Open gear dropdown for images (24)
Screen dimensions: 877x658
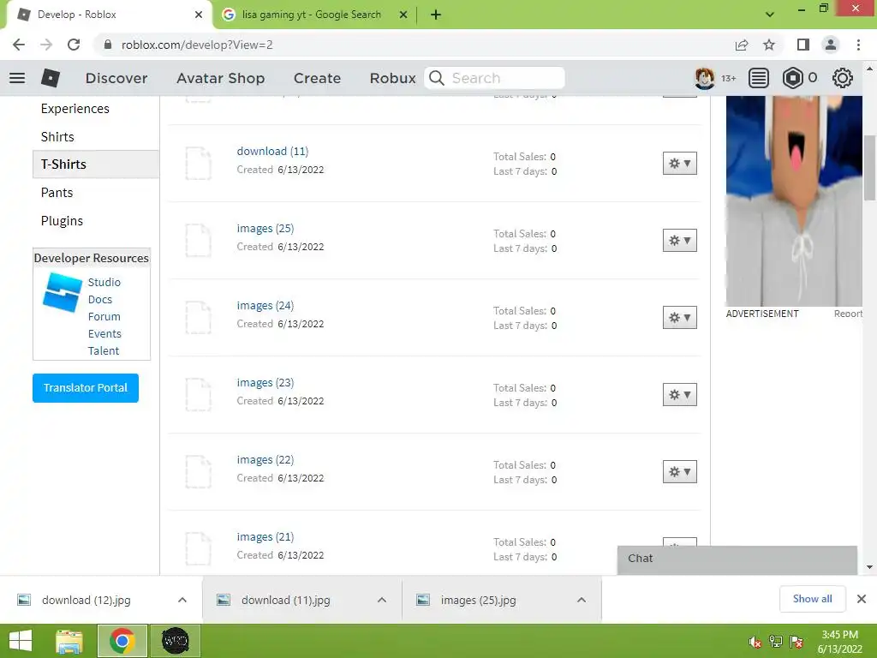pos(679,317)
